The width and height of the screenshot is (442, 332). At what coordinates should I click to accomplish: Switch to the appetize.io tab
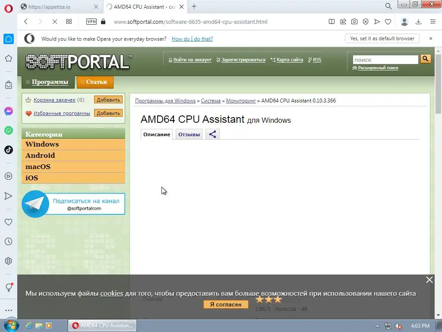tap(60, 7)
